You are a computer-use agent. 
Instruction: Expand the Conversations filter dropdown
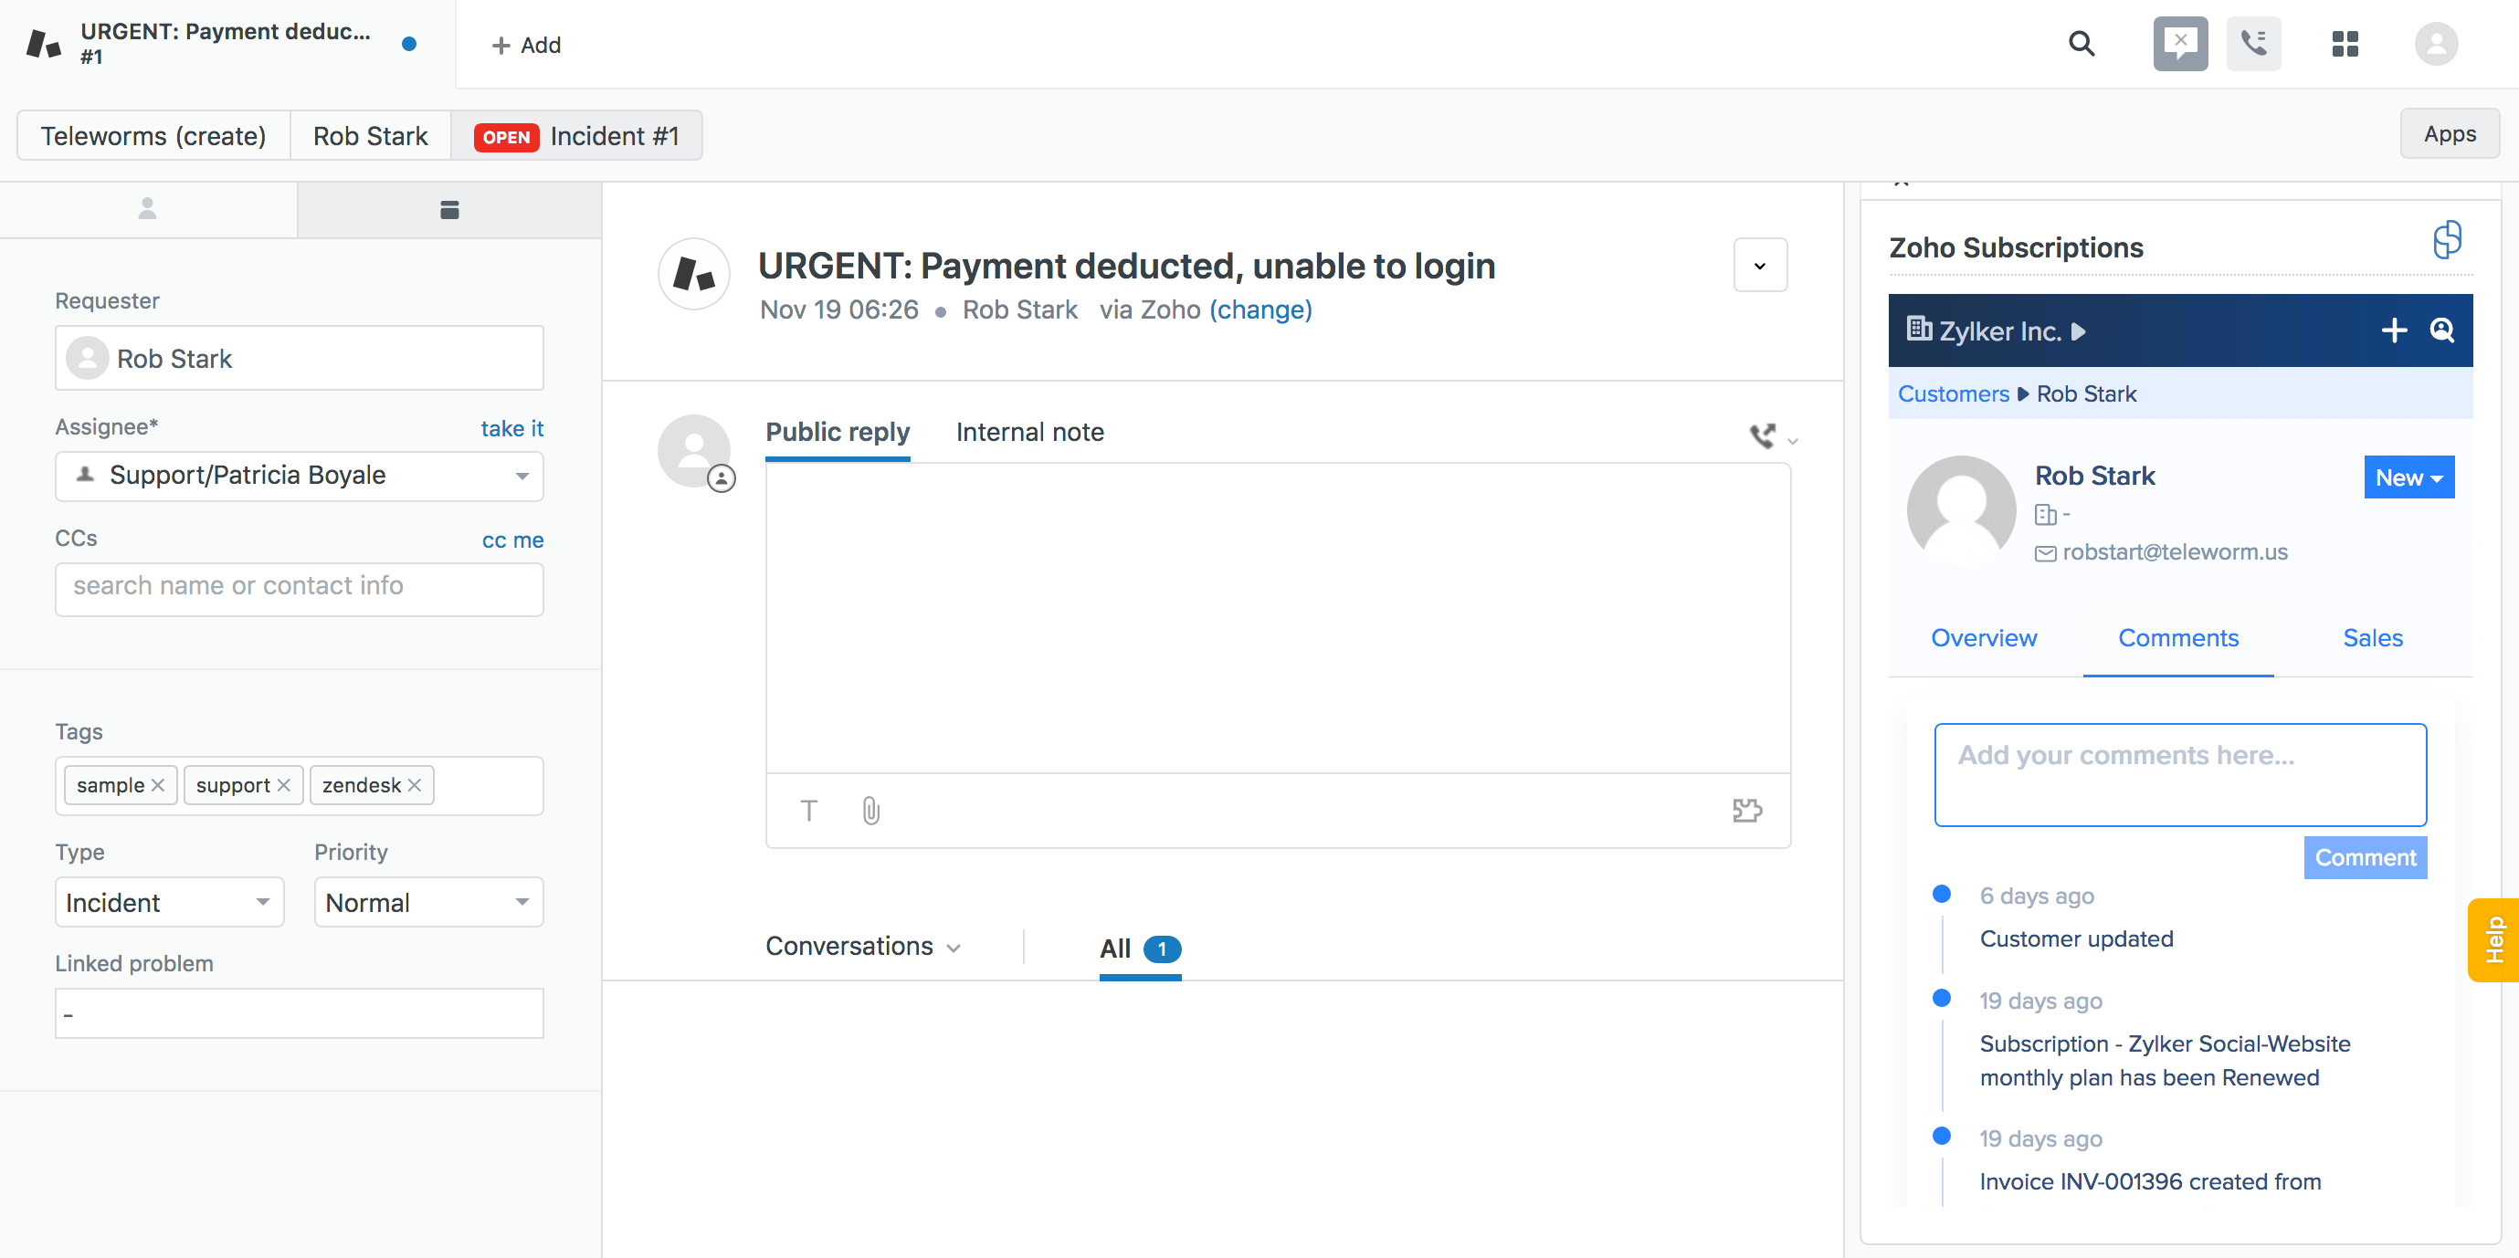(x=955, y=946)
